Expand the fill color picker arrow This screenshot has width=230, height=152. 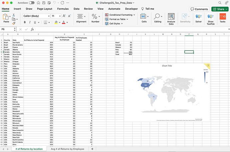pyautogui.click(x=60, y=22)
